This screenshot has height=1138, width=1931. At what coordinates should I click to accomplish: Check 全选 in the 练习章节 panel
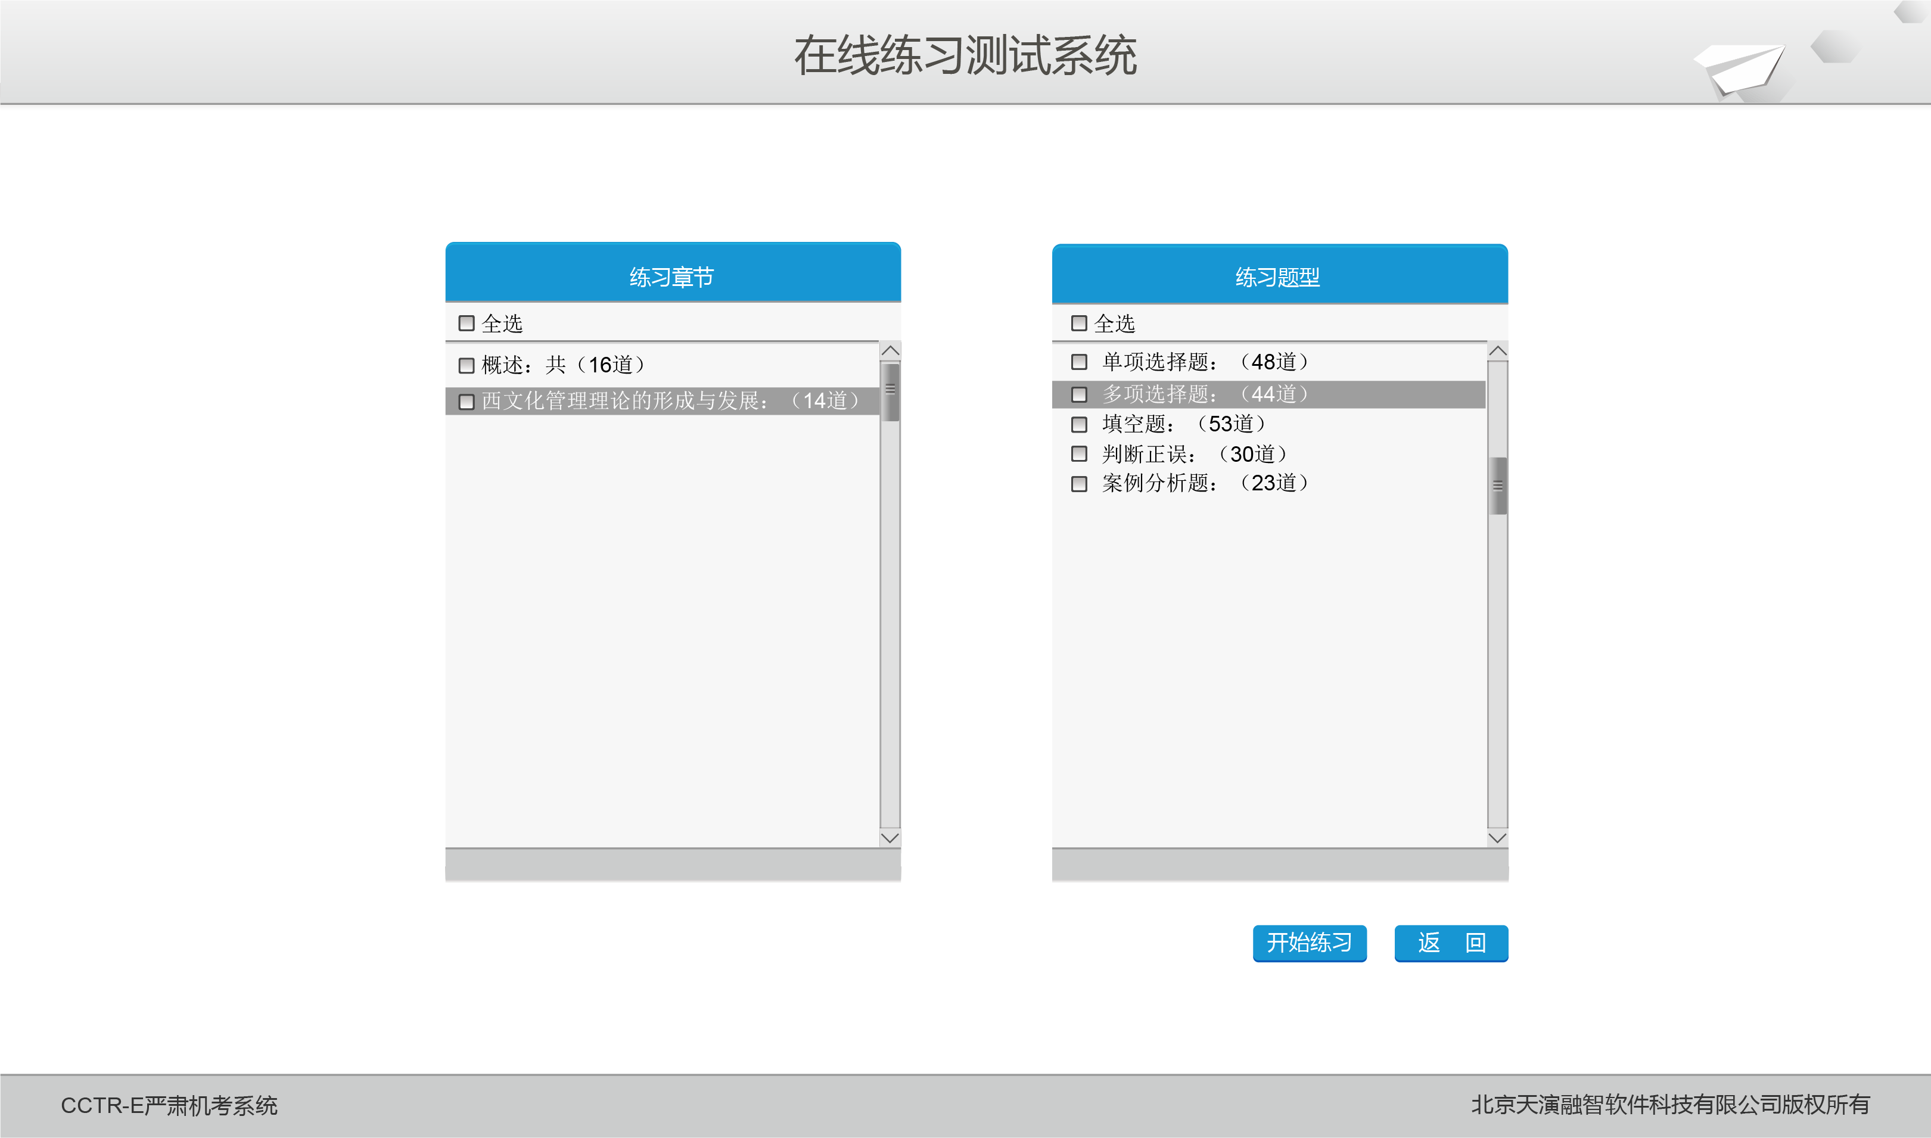(x=467, y=323)
